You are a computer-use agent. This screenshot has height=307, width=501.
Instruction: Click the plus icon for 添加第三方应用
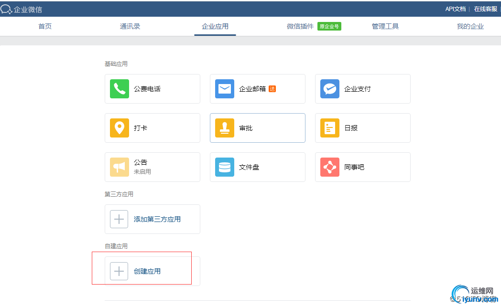119,219
